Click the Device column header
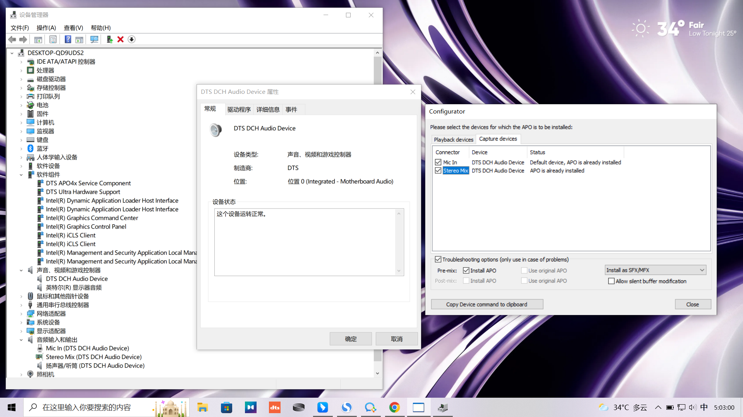The width and height of the screenshot is (743, 417). (498, 152)
